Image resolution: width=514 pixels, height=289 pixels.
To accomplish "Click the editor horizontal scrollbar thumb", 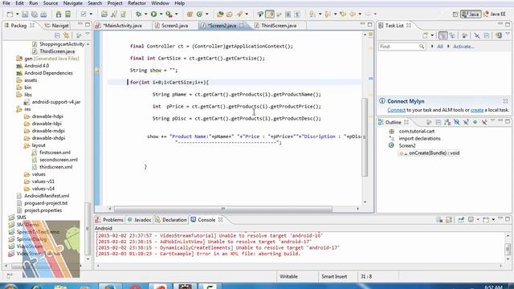I will coord(223,209).
